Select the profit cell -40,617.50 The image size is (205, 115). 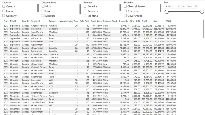point(147,109)
